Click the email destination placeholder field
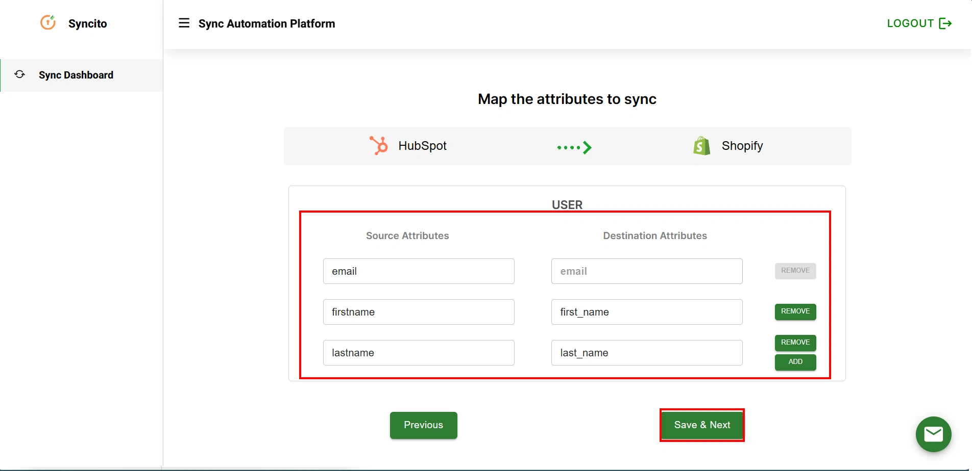The height and width of the screenshot is (471, 972). point(646,271)
